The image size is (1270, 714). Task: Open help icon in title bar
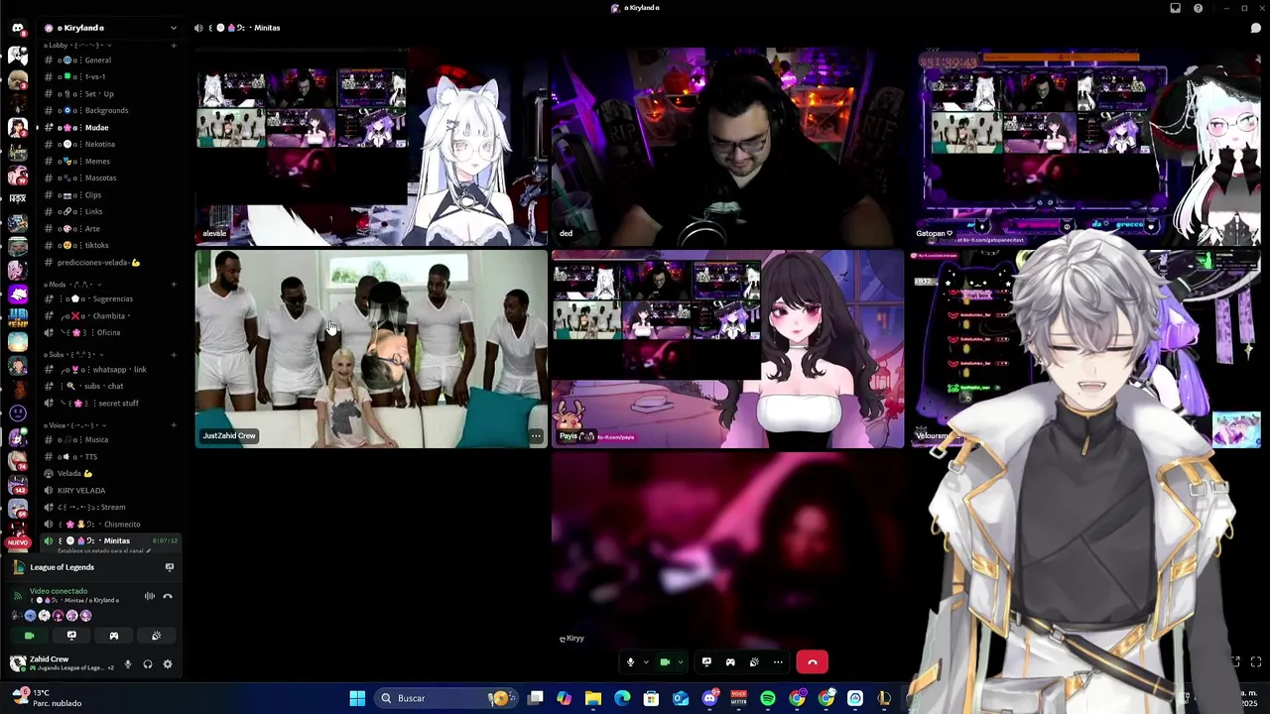pyautogui.click(x=1199, y=8)
